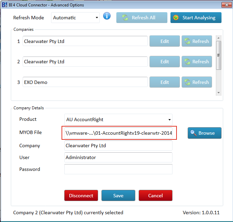This screenshot has width=233, height=222.
Task: Refresh company 1 Clearwater Pty Ltd
Action: click(x=197, y=41)
